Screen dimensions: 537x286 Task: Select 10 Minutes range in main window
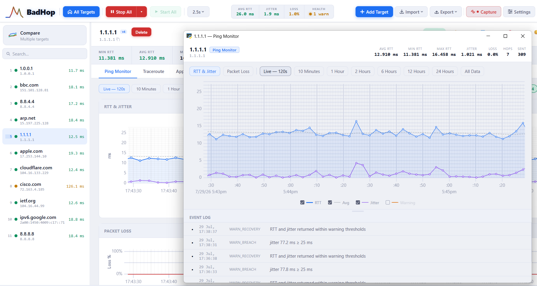pos(146,89)
